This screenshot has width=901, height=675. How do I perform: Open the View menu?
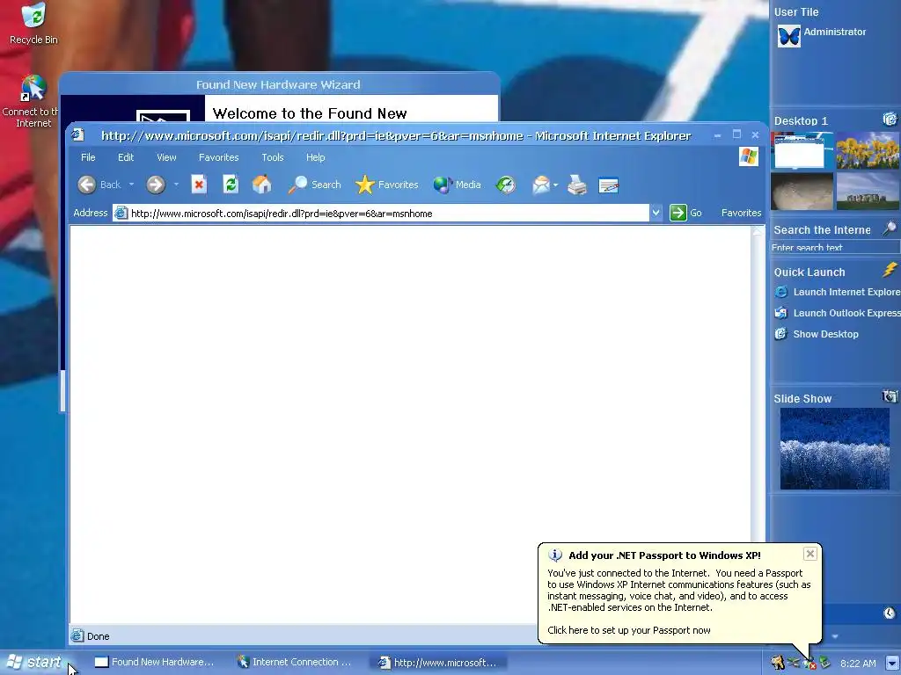pyautogui.click(x=166, y=157)
